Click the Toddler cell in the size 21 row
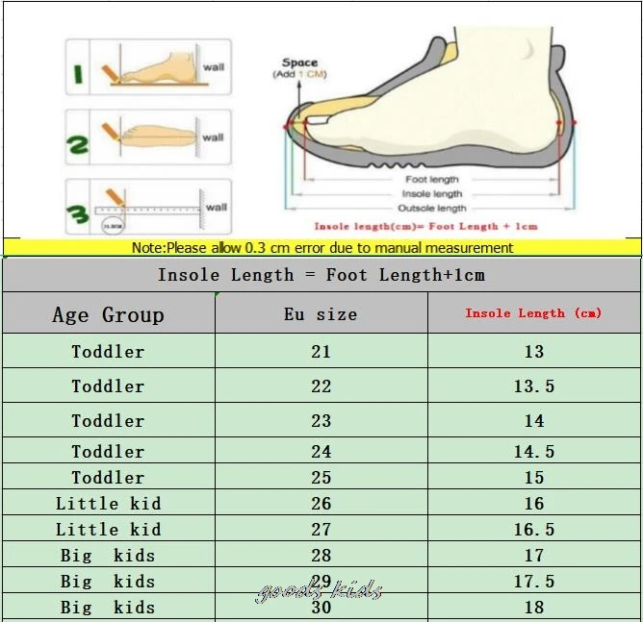 [x=109, y=351]
